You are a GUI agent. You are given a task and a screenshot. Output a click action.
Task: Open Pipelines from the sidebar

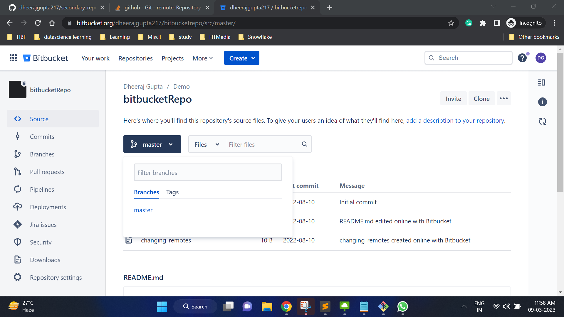(x=41, y=189)
